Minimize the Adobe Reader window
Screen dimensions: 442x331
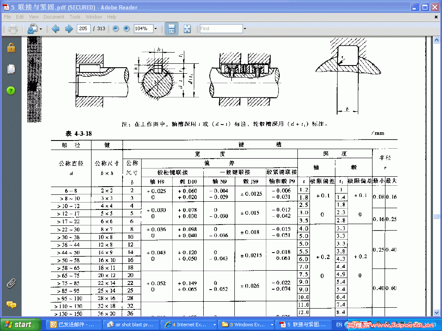(x=414, y=7)
